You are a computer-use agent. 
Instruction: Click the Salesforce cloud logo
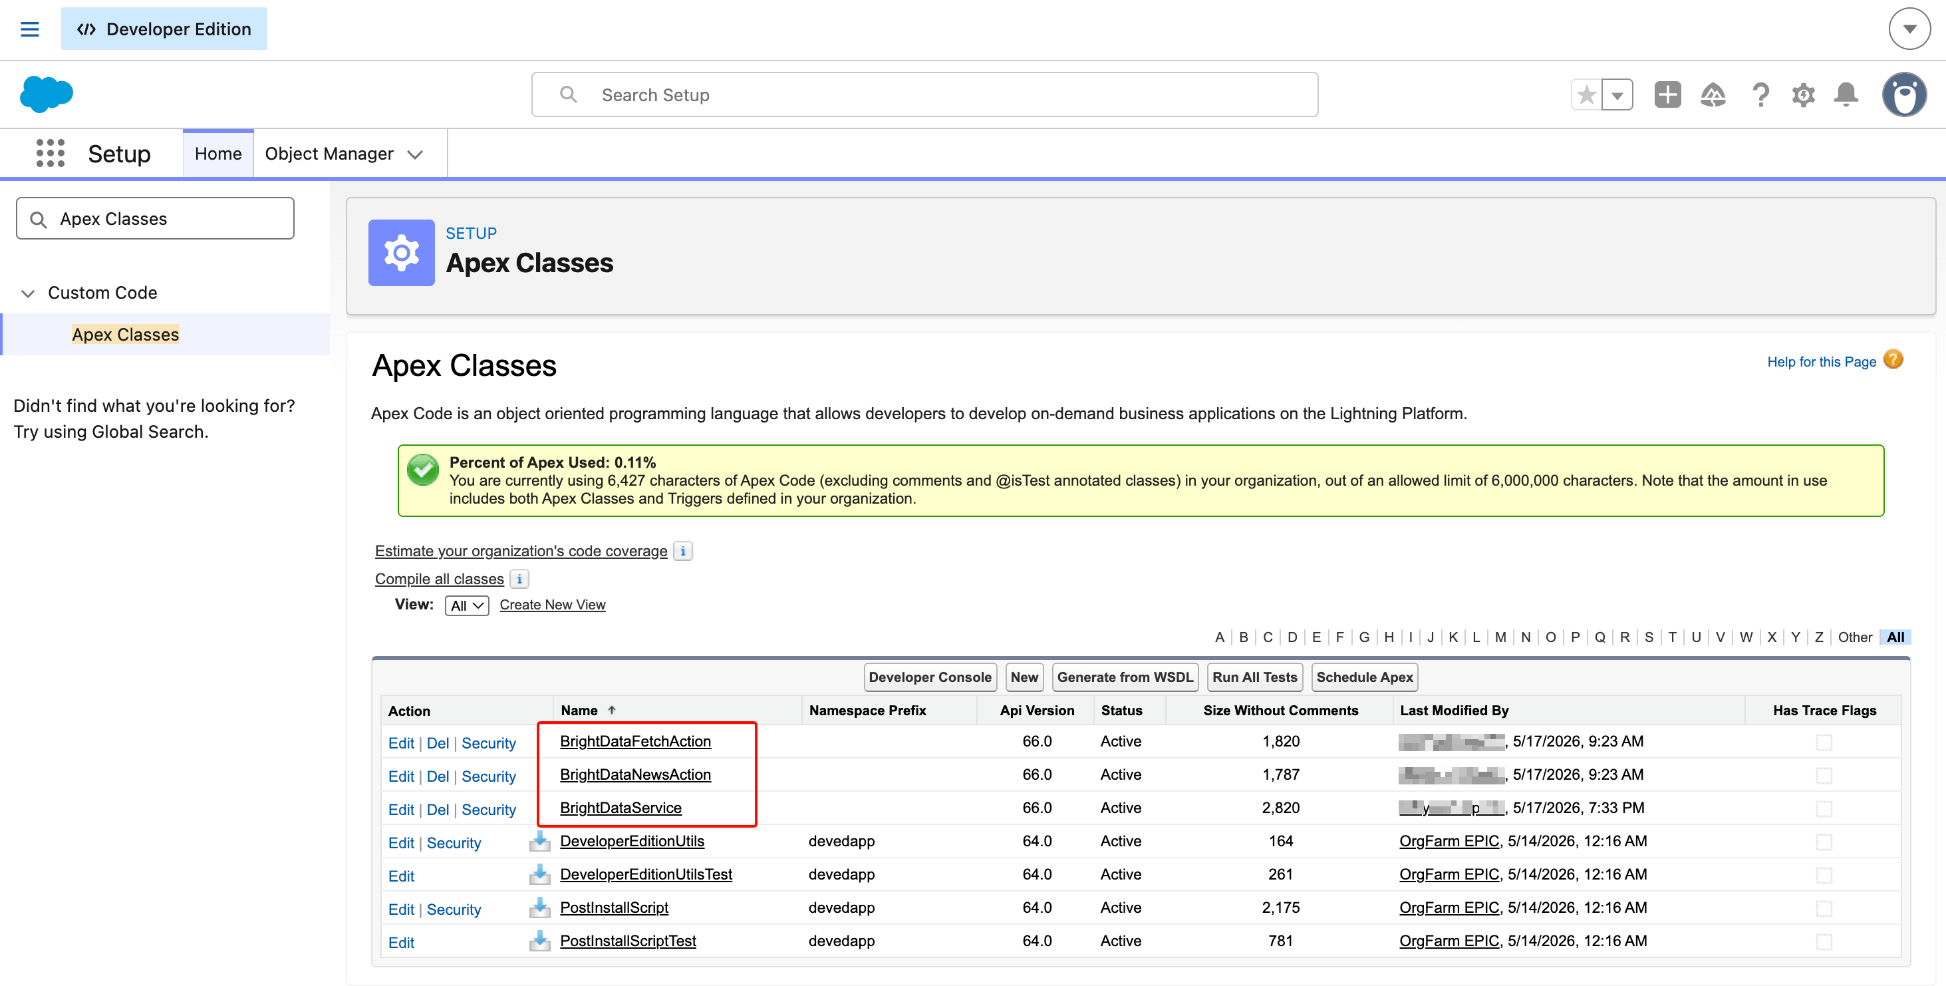(x=46, y=94)
